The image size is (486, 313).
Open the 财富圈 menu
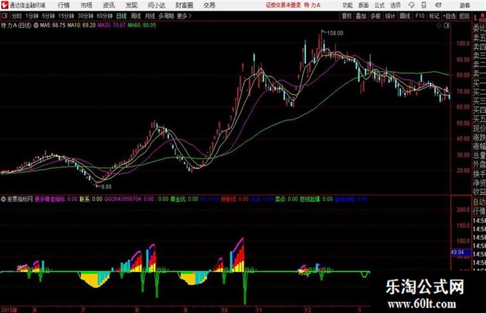coord(184,5)
